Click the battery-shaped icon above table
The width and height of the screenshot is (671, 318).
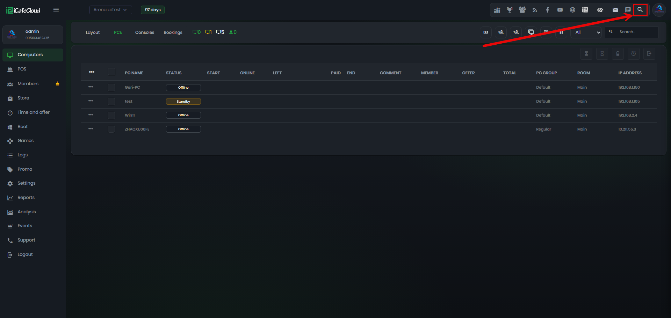pyautogui.click(x=618, y=53)
